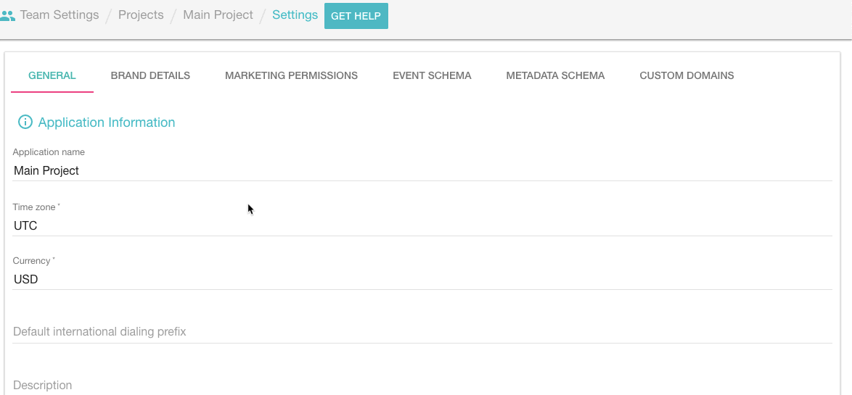
Task: Switch to the BRAND DETAILS tab
Action: point(150,75)
